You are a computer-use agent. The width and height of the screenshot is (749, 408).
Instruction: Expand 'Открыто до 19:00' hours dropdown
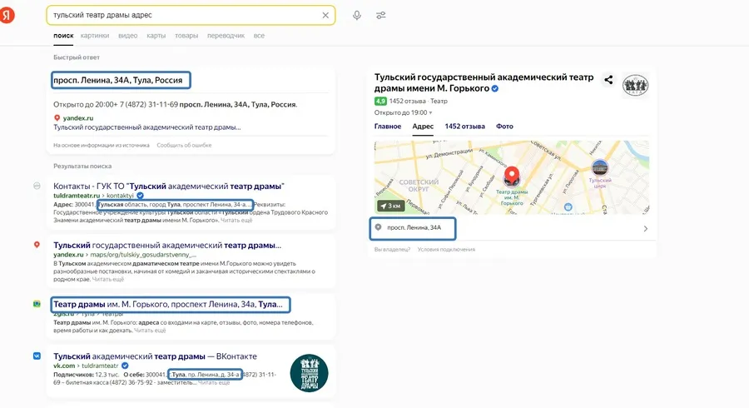(x=403, y=112)
